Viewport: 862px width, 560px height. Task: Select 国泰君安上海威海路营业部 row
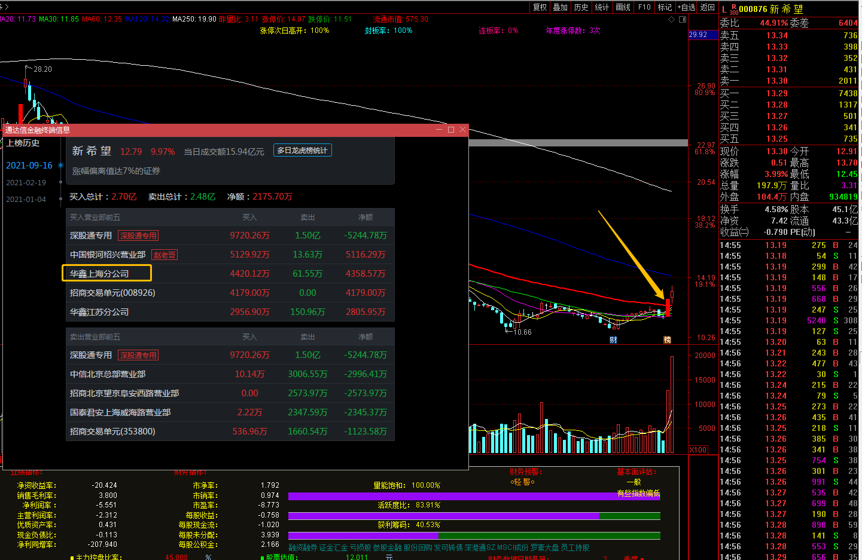coord(230,412)
